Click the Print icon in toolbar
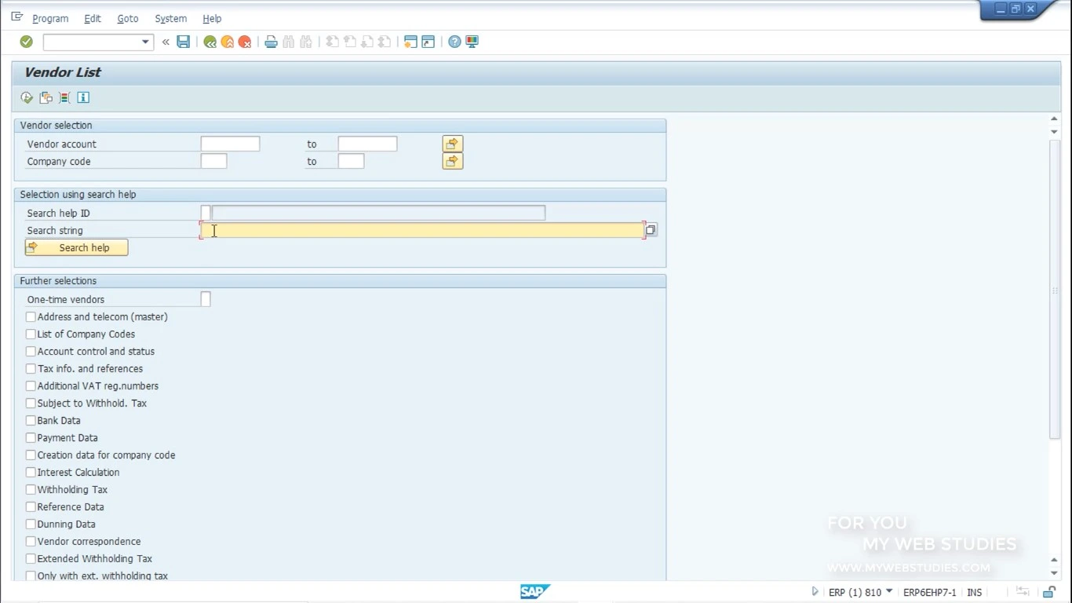 271,42
